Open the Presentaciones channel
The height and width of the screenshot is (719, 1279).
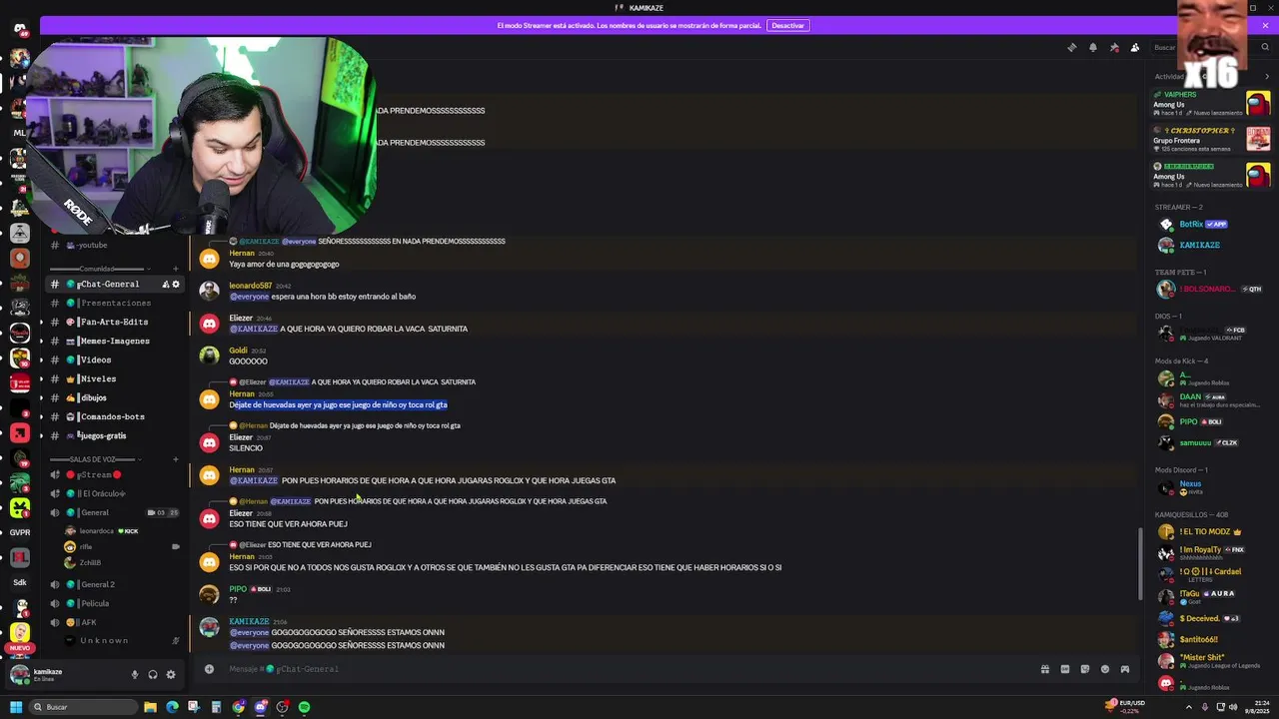coord(115,303)
